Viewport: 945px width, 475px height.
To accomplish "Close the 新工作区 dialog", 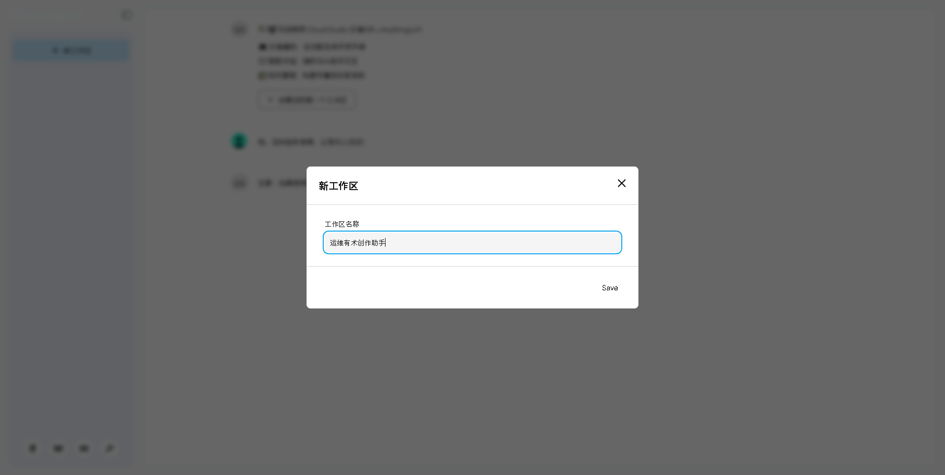I will [621, 183].
